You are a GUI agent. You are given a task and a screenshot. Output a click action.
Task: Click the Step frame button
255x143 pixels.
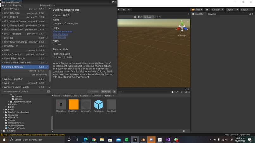pyautogui.click(x=129, y=10)
